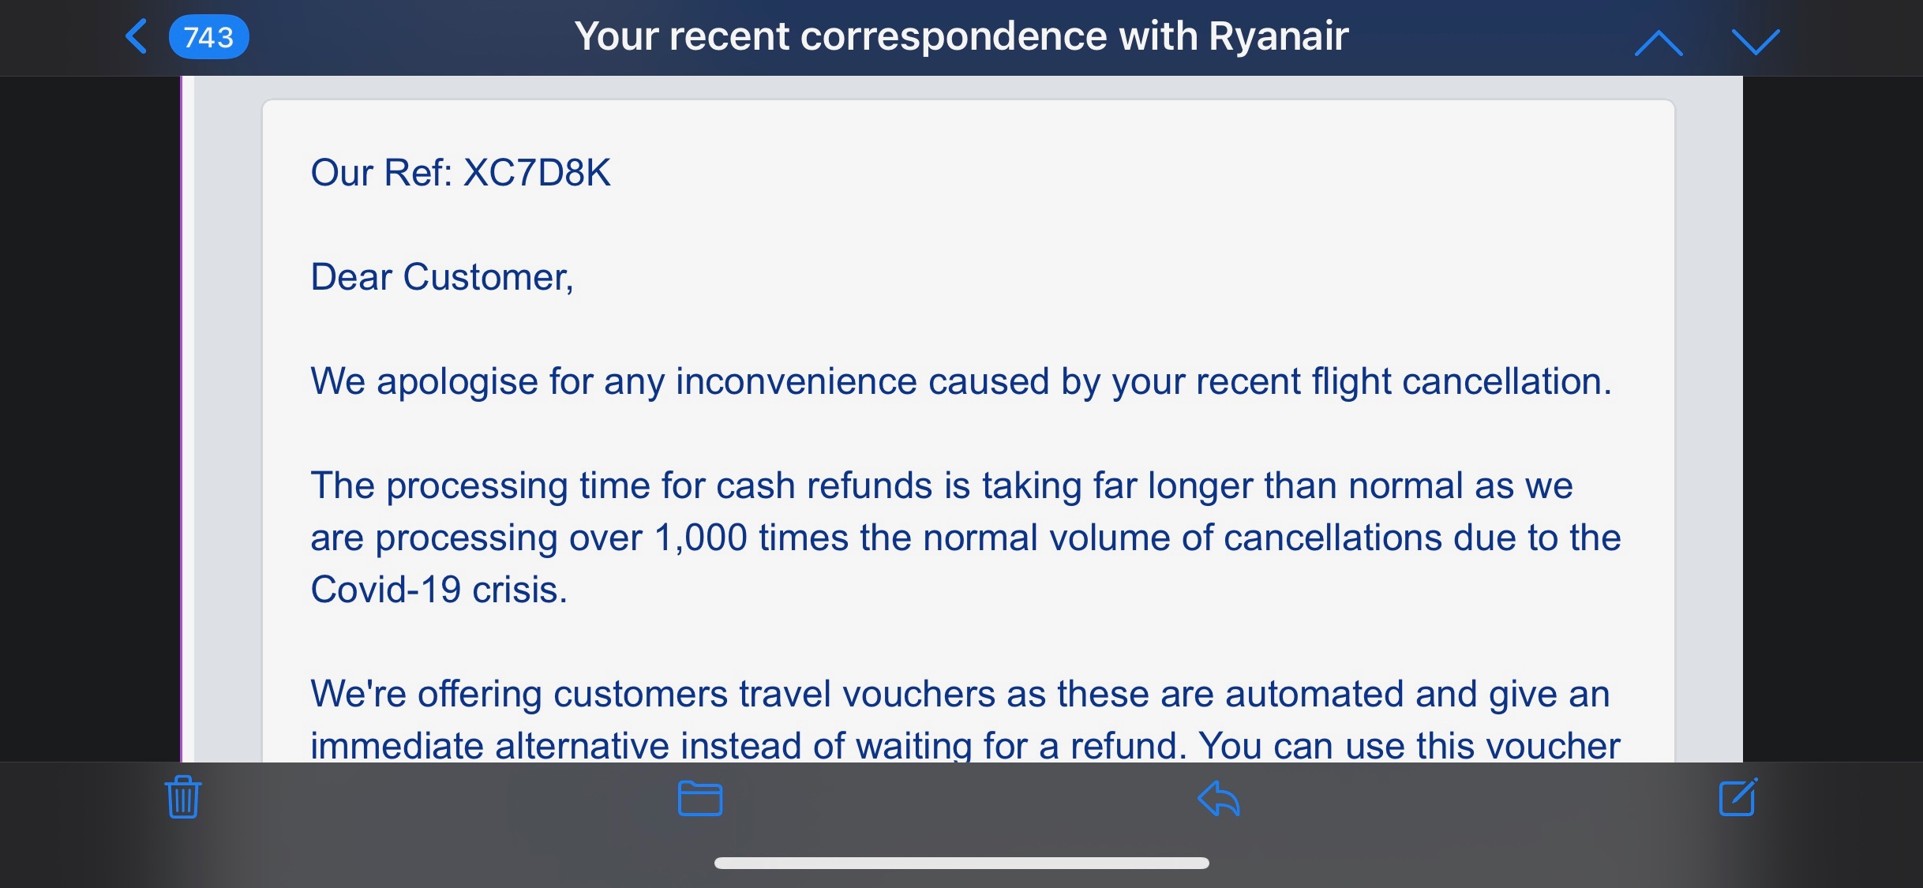The image size is (1923, 888).
Task: Tap the reply arrow icon
Action: click(1219, 798)
